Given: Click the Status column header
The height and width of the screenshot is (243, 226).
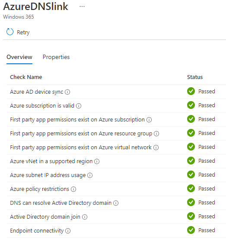Looking at the screenshot, I should coord(195,77).
